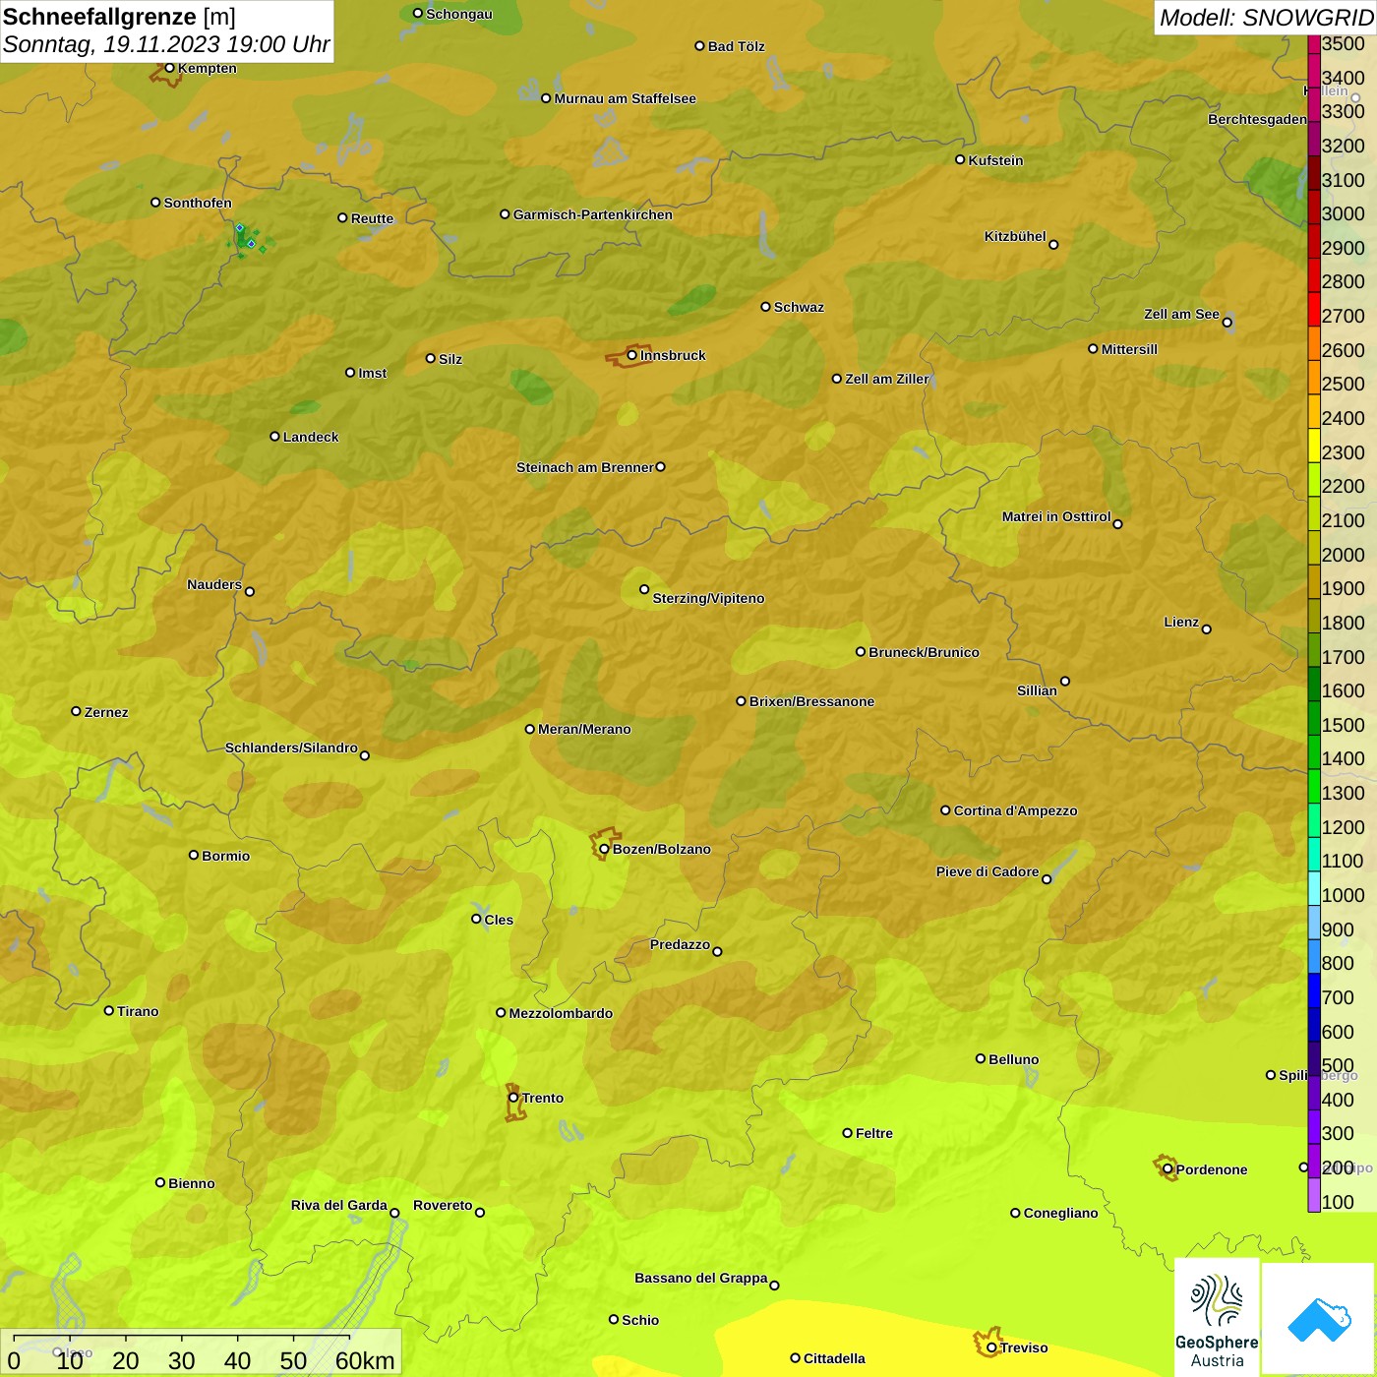Click the Garmisch-Partenkirchen label
Image resolution: width=1377 pixels, height=1377 pixels.
[x=593, y=214]
